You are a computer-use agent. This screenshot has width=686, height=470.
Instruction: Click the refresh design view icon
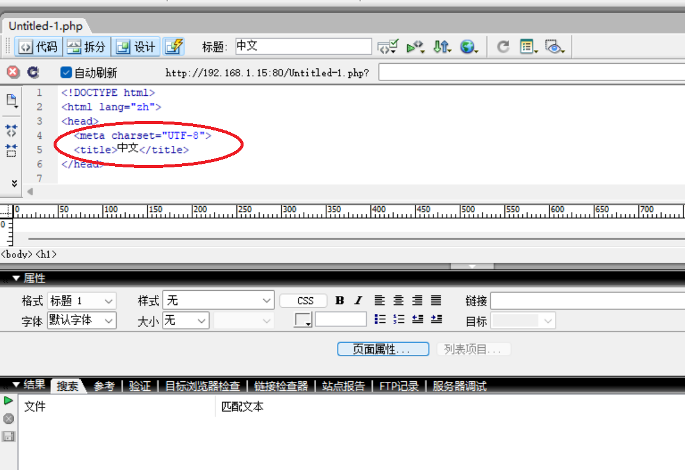pos(503,46)
